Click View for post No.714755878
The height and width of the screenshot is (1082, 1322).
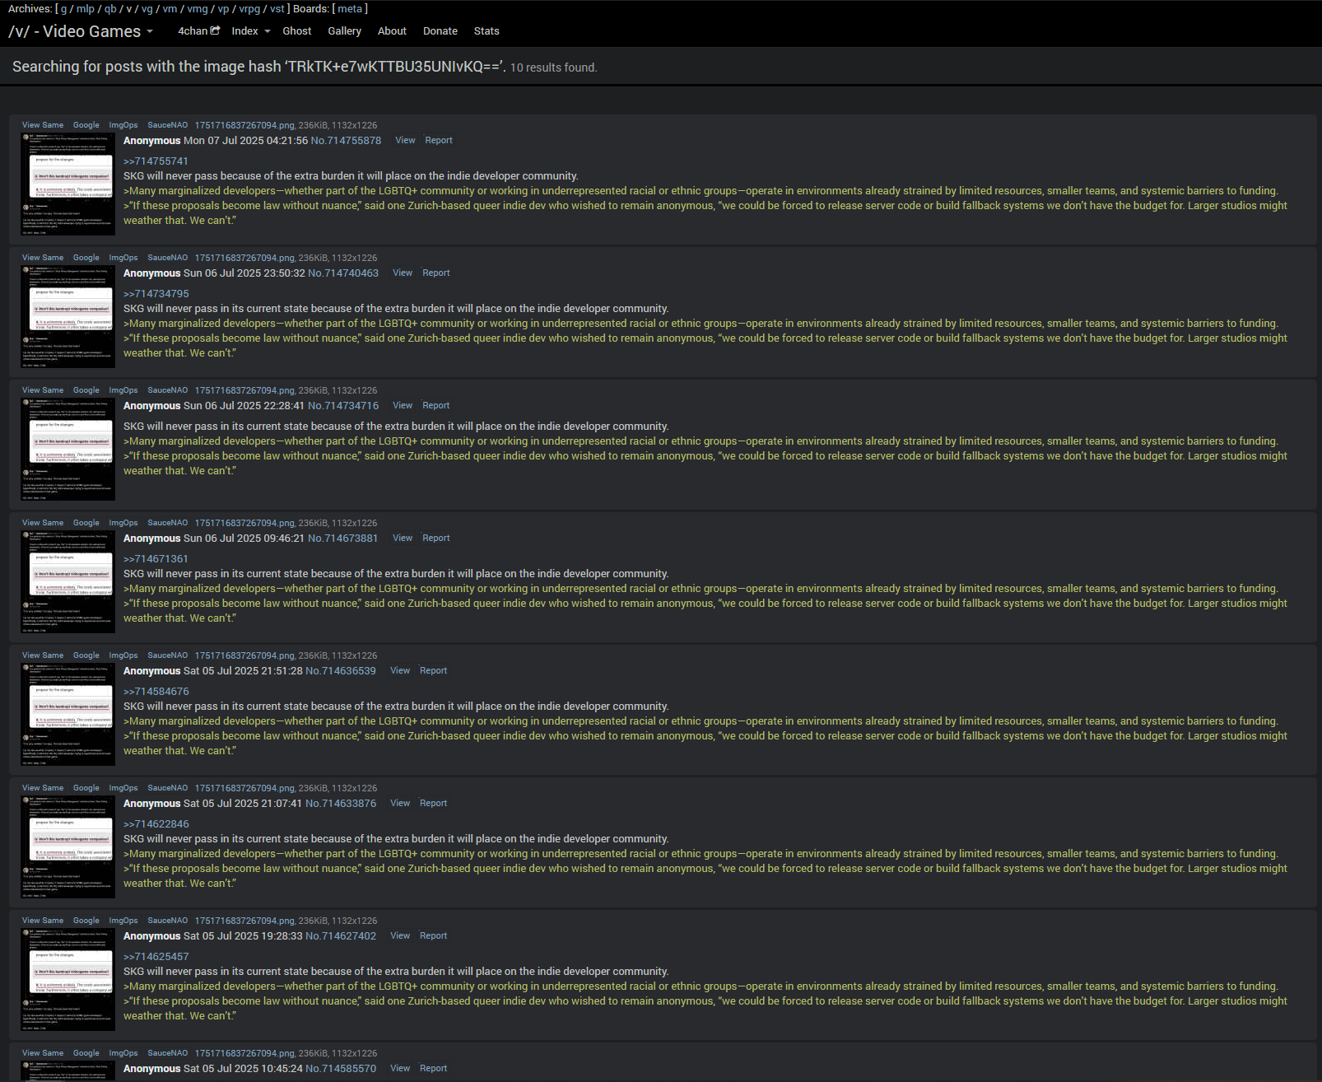coord(406,141)
